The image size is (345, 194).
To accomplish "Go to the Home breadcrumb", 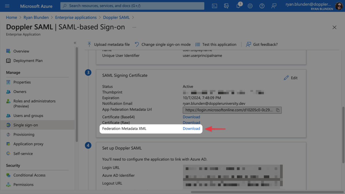I will pyautogui.click(x=11, y=17).
